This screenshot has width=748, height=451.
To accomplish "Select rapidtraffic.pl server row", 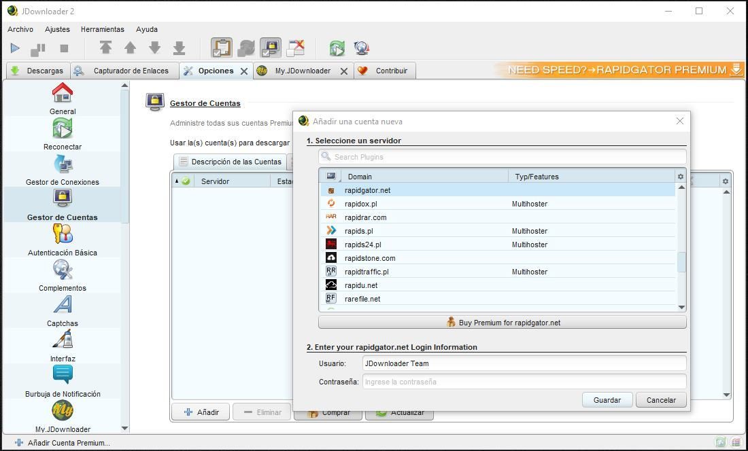I will coord(498,272).
